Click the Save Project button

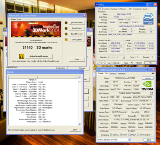coord(77,28)
